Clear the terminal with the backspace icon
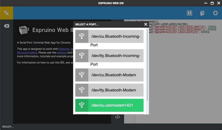 [x=6, y=26]
